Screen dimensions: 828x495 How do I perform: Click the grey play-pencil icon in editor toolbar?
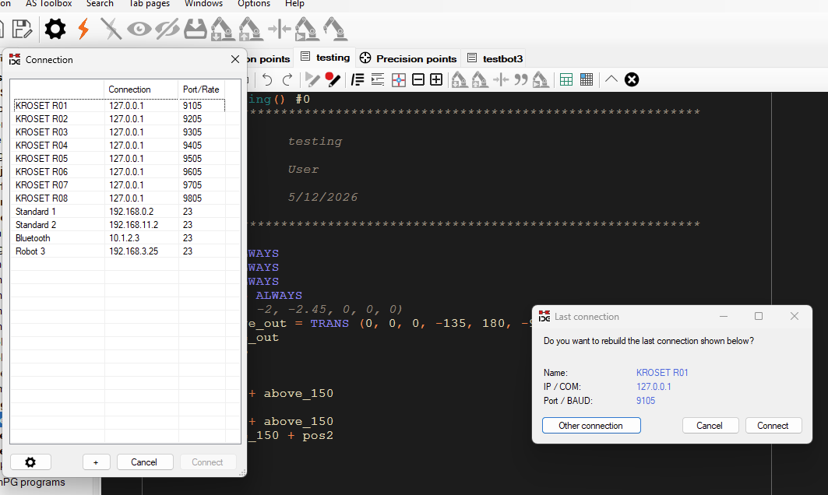coord(312,79)
